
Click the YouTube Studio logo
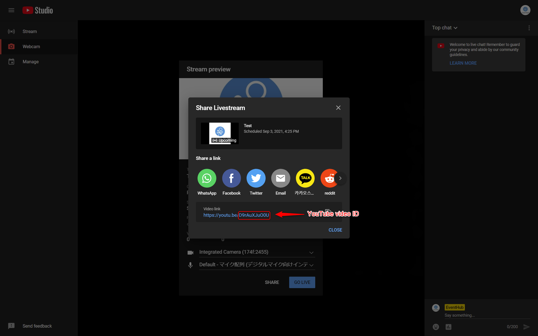pyautogui.click(x=38, y=10)
